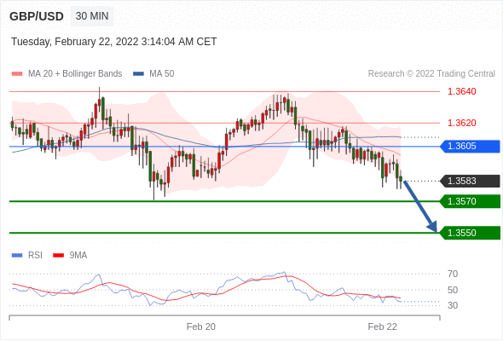Click the date 'Tuesday, February 22, 2022 3:14:04 AM CET'
This screenshot has width=503, height=341.
114,42
